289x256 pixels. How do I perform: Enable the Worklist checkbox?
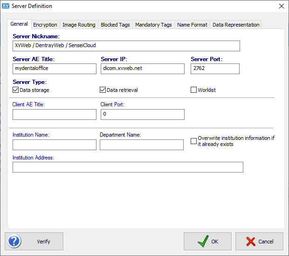pos(193,90)
